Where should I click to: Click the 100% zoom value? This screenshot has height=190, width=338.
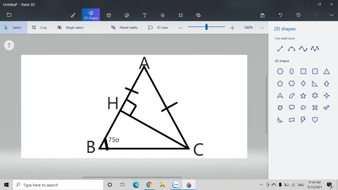248,28
